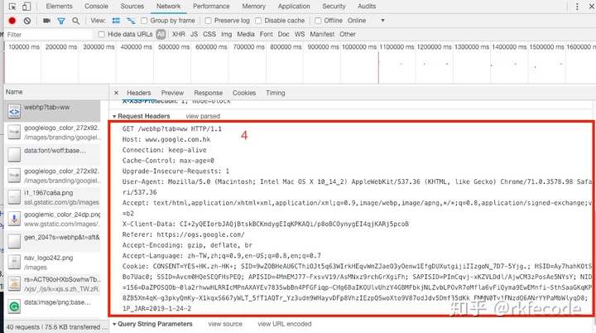596x333 pixels.
Task: Open the Console panel tab
Action: pos(96,6)
